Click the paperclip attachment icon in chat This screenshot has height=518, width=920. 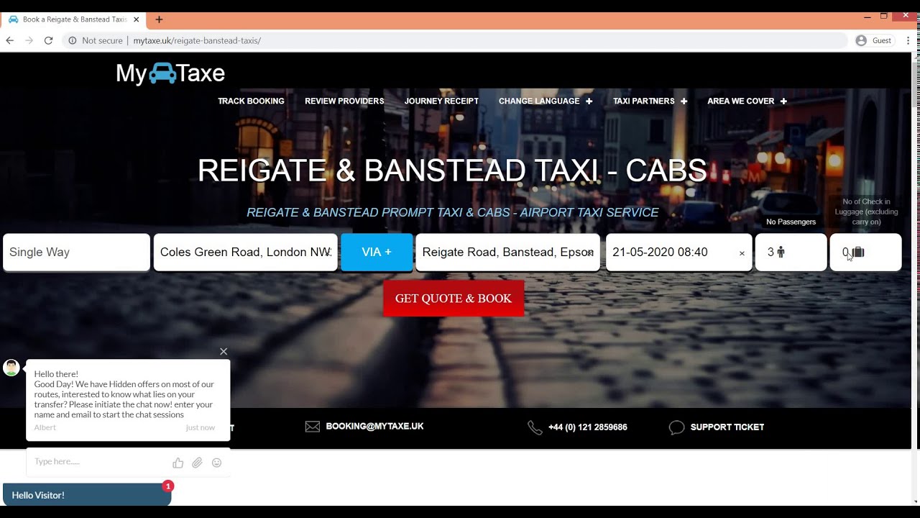click(x=197, y=463)
